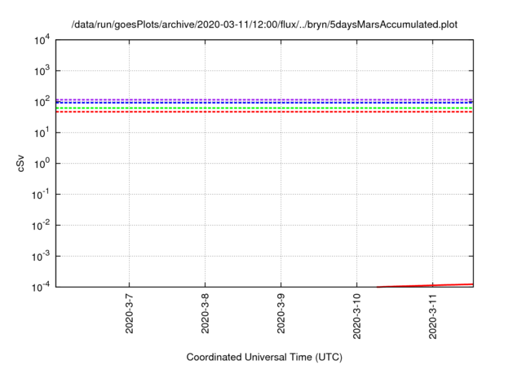522x365 pixels.
Task: Select the cSv y-axis label
Action: (x=21, y=164)
